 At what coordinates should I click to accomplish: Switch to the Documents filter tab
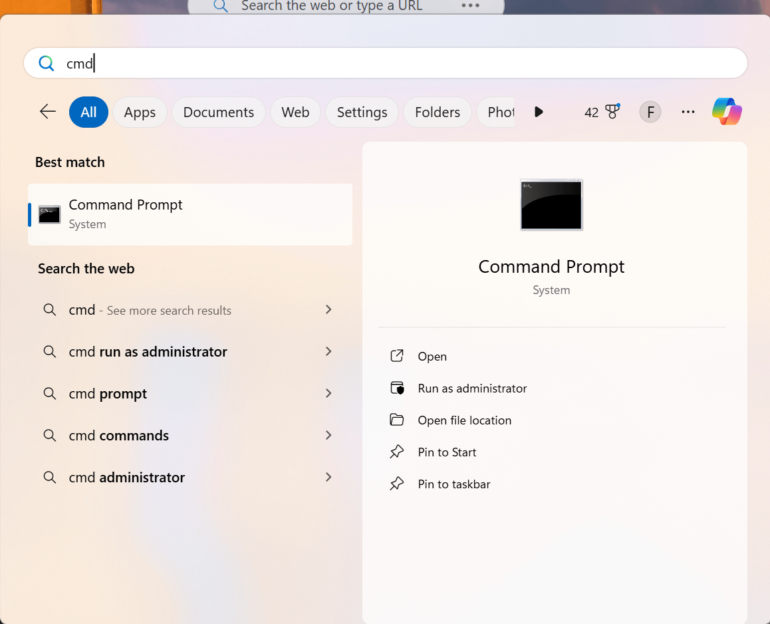click(218, 112)
